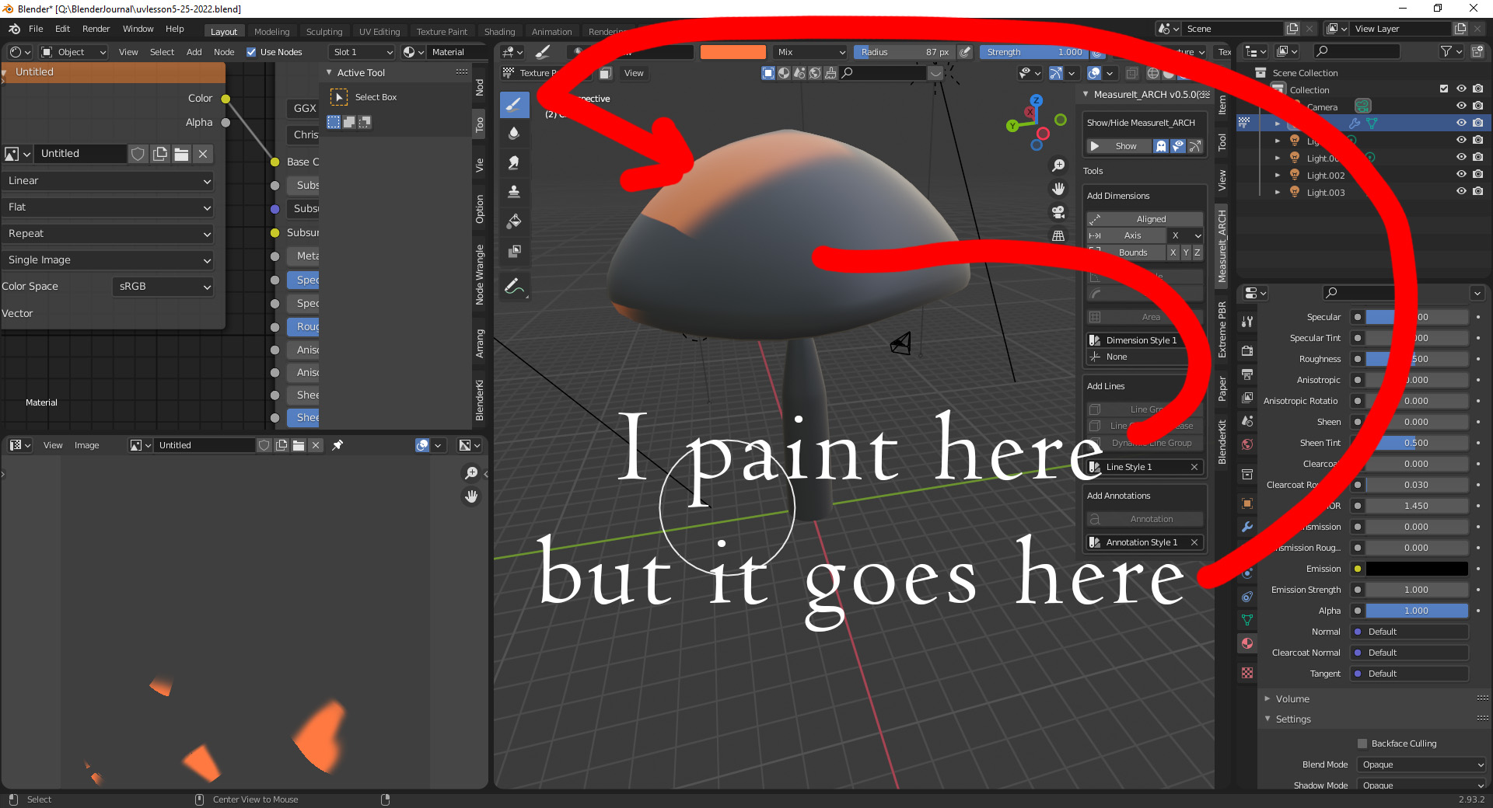Screen dimensions: 1493x808
Task: Activate the Clone brush tool
Action: (514, 191)
